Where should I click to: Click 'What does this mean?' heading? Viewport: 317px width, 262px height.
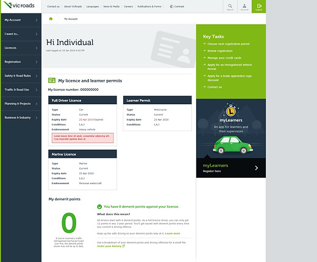113,214
